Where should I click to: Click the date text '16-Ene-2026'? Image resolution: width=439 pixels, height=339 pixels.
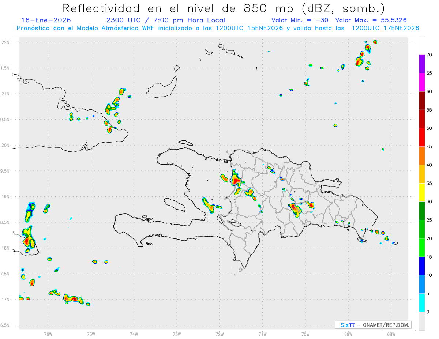tap(46, 20)
